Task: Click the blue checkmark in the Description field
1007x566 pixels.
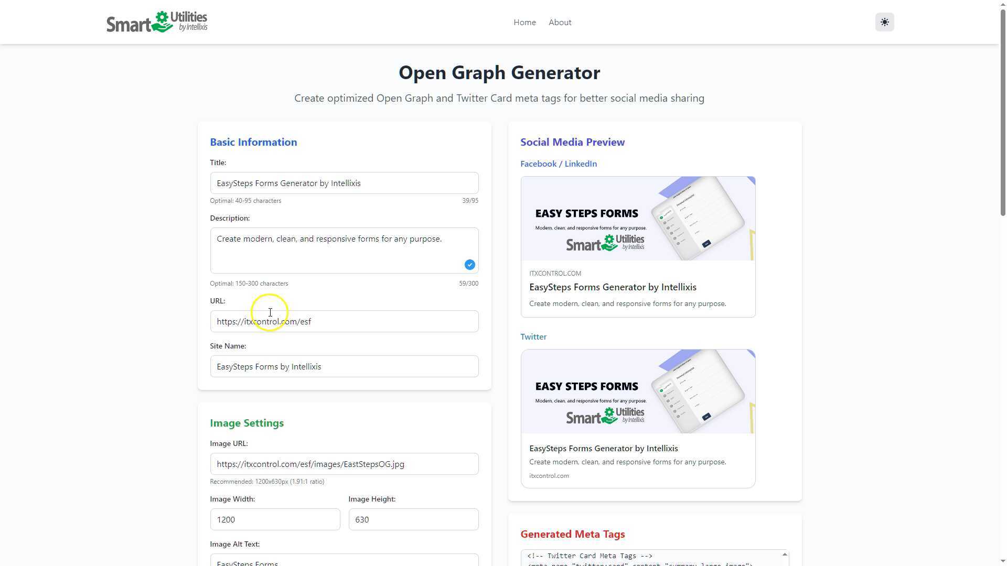Action: (469, 265)
